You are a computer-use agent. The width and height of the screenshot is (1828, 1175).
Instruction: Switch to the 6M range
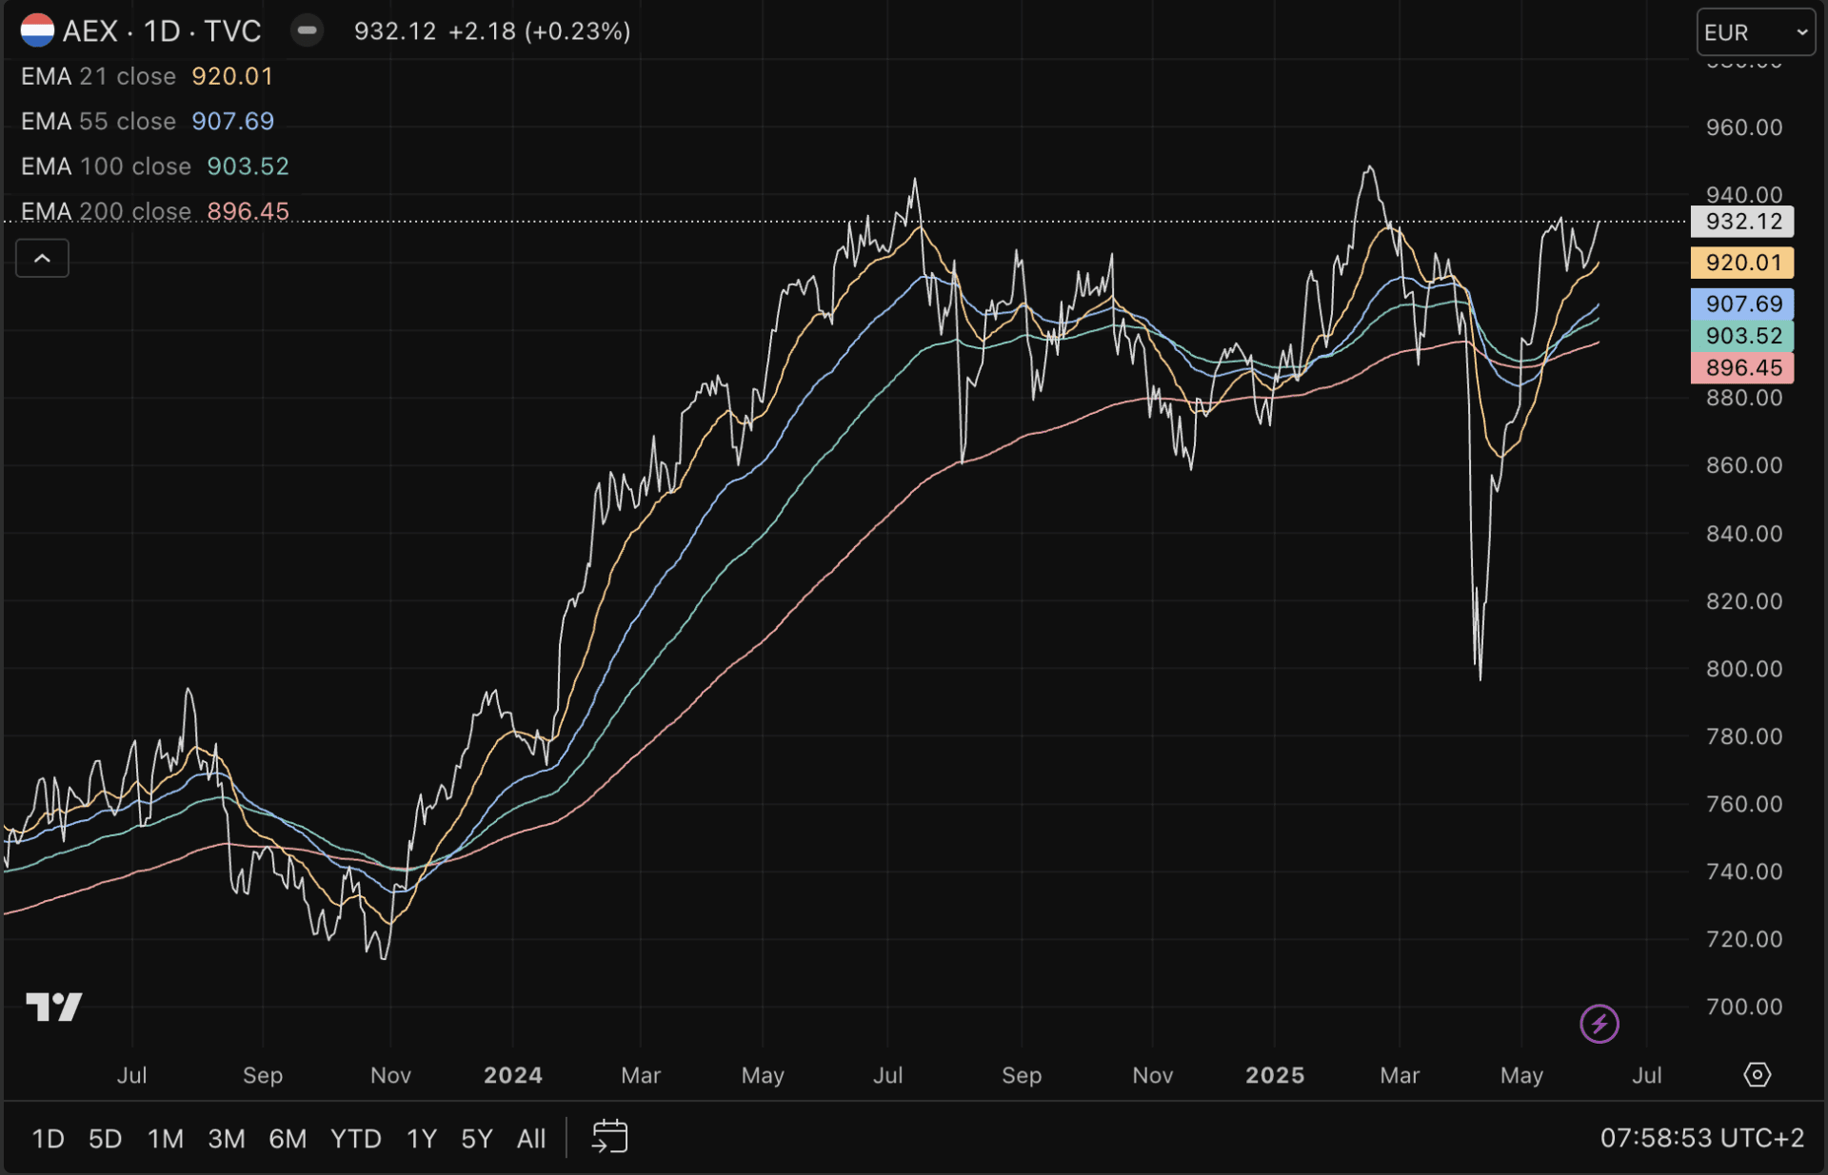tap(288, 1139)
